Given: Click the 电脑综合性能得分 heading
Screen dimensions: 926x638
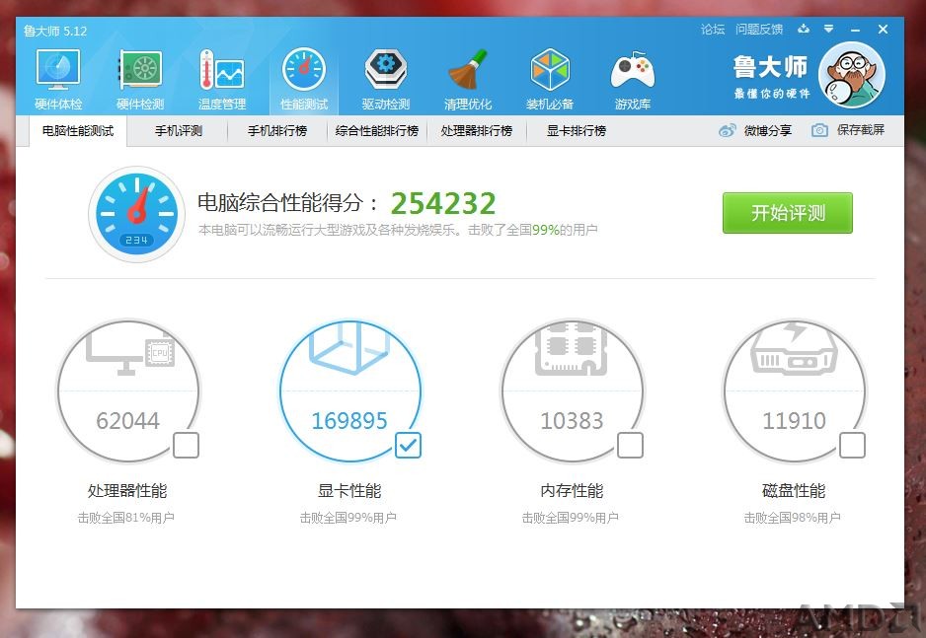Looking at the screenshot, I should pyautogui.click(x=287, y=203).
